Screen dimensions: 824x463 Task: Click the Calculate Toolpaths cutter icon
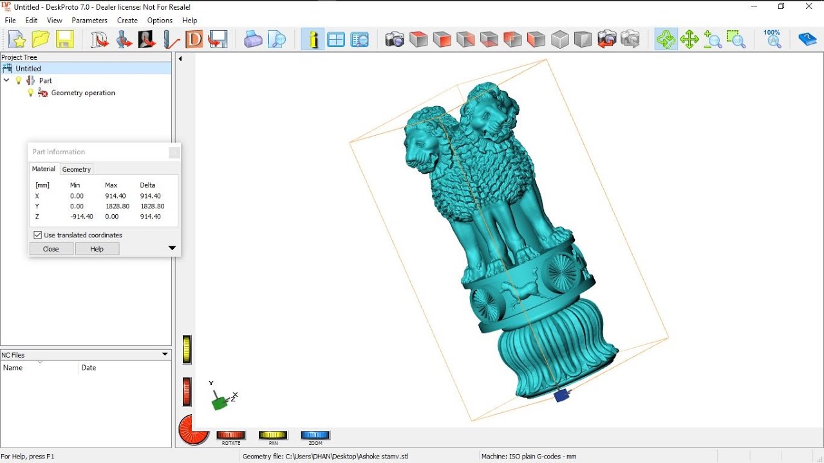[x=171, y=40]
